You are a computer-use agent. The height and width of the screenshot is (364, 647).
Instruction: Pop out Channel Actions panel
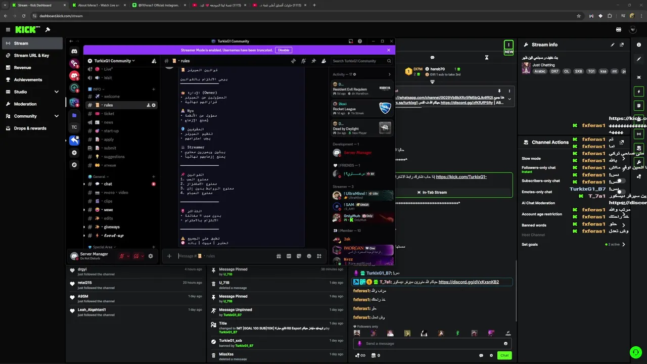pos(622,142)
